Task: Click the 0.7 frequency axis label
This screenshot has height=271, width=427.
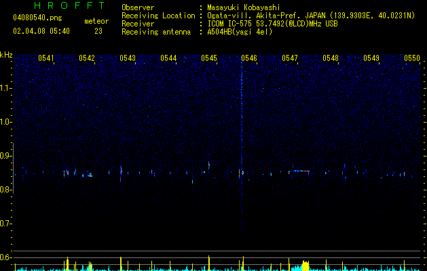Action: coord(6,224)
